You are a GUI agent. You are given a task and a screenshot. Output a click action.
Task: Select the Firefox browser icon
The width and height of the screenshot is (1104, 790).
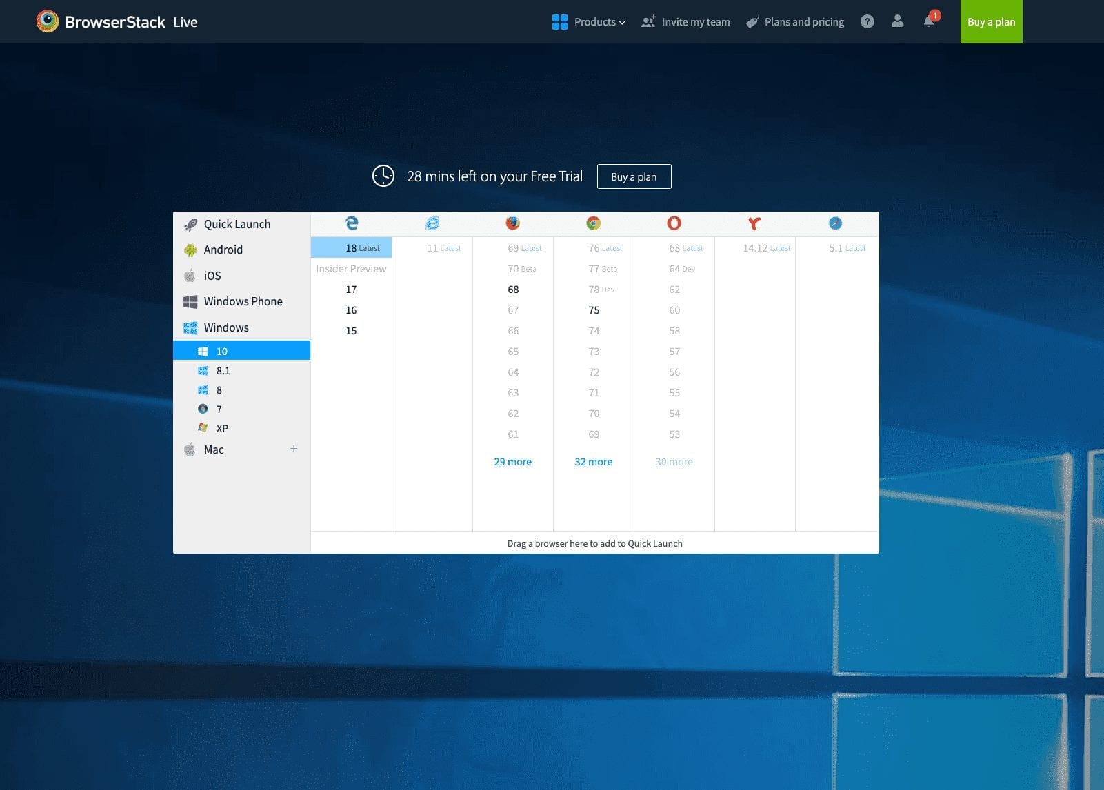(x=512, y=223)
